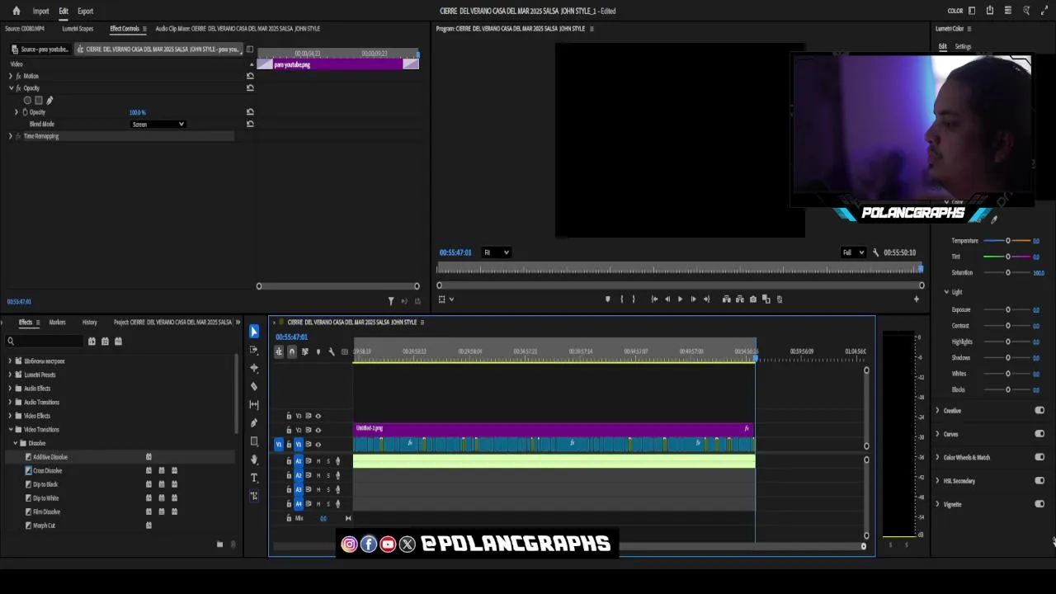
Task: Click the free draw bezier mask pen
Action: click(x=49, y=100)
